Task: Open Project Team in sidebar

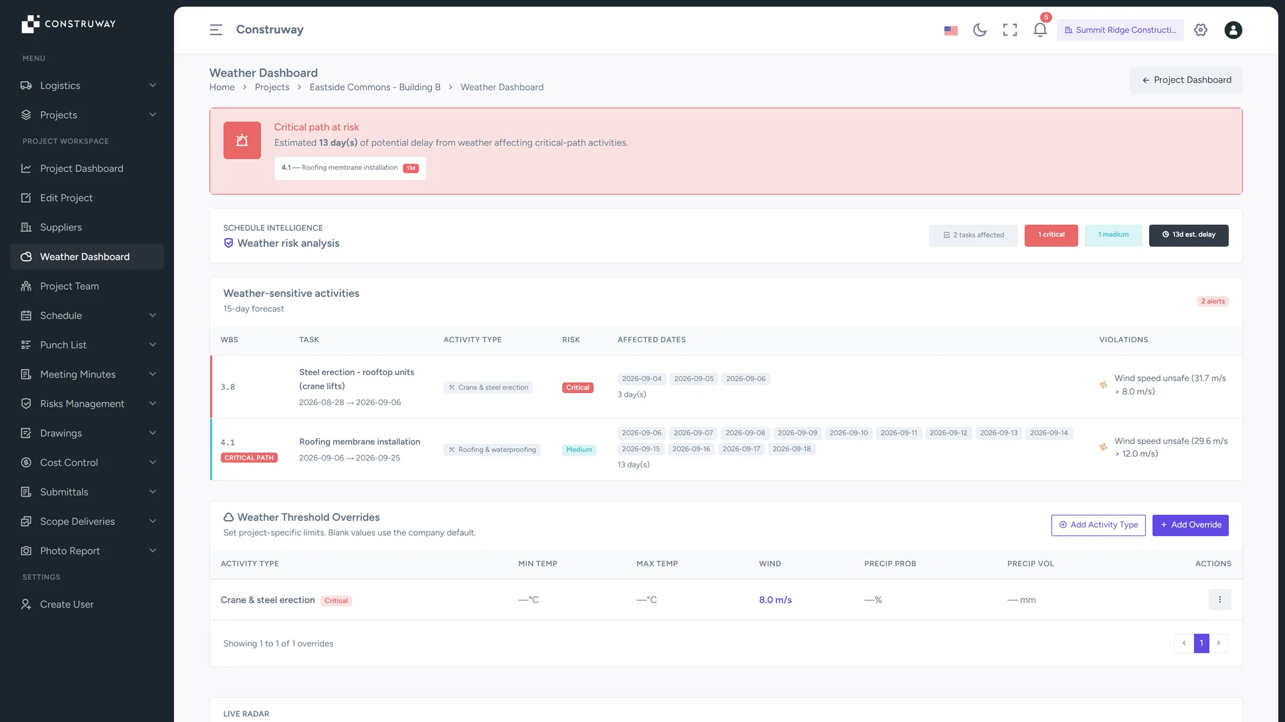Action: 87,286
